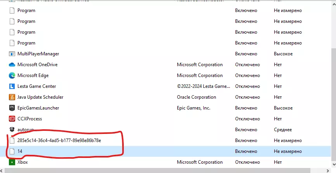
Task: Click Отключено status in Xbox row
Action: click(x=248, y=162)
